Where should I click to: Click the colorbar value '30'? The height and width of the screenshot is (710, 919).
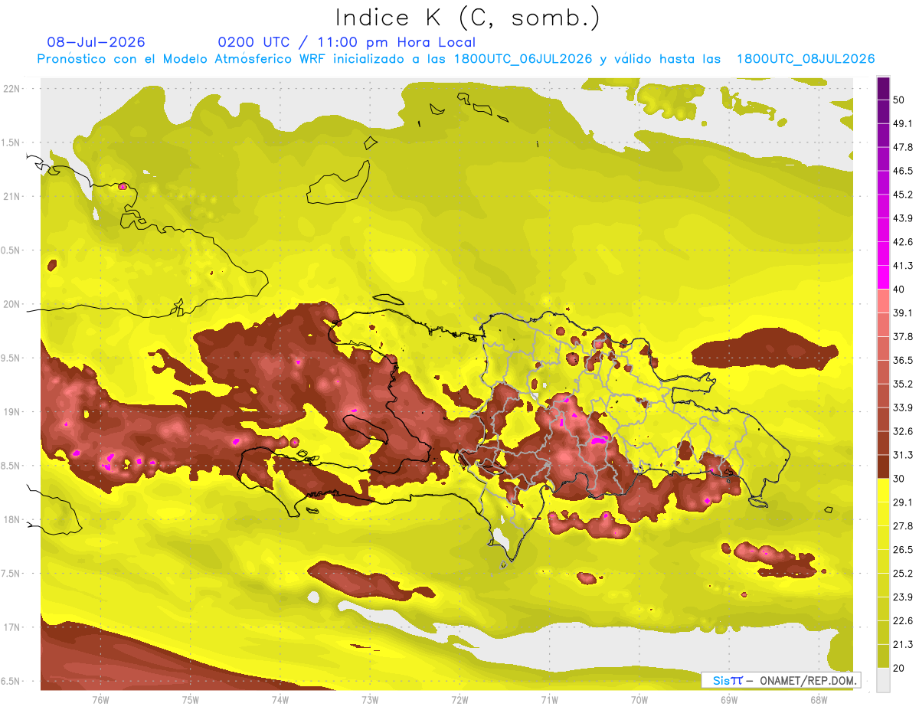coord(899,479)
